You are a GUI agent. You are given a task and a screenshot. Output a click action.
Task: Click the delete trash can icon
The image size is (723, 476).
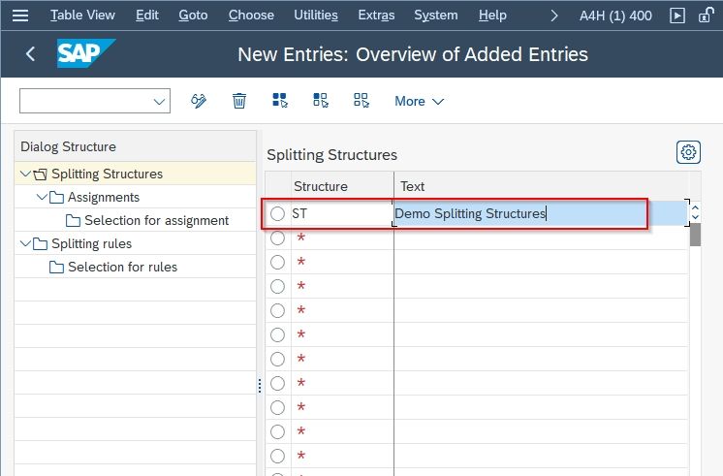coord(238,101)
